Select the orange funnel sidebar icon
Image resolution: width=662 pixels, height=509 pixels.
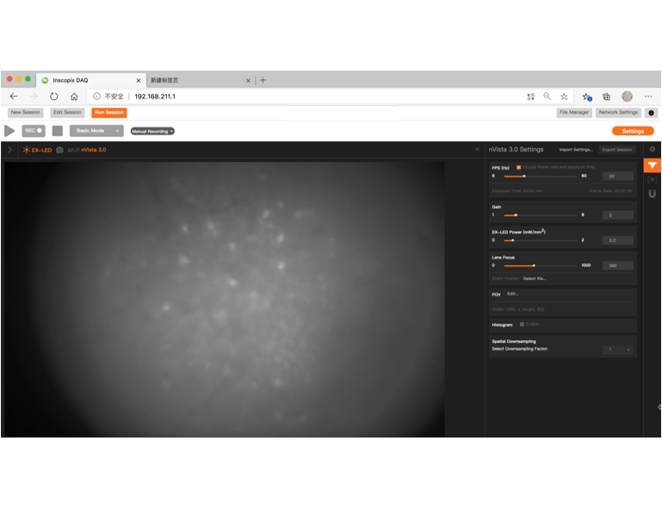coord(652,164)
